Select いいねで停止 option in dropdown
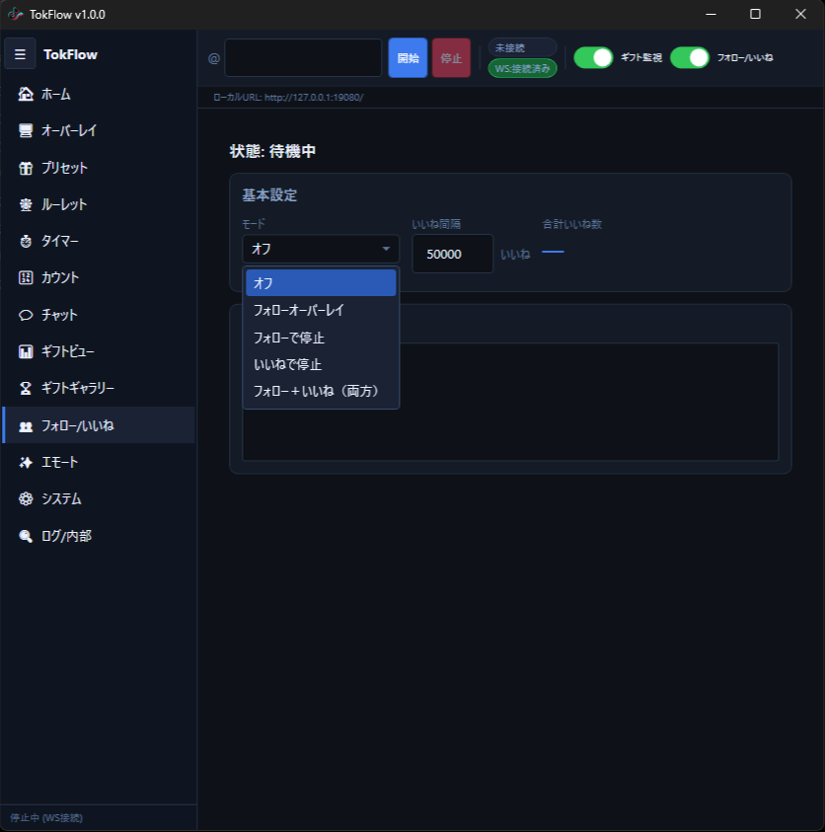 (287, 364)
